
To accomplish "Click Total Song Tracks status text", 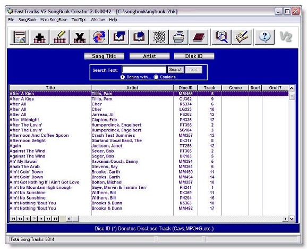I will click(x=32, y=239).
